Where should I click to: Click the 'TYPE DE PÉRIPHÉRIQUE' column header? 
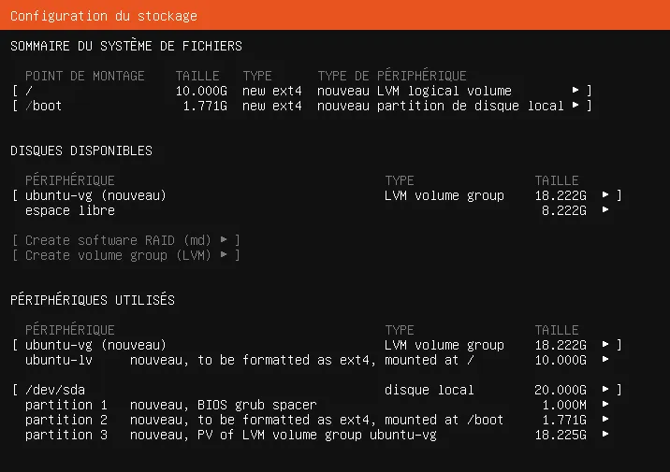point(392,76)
